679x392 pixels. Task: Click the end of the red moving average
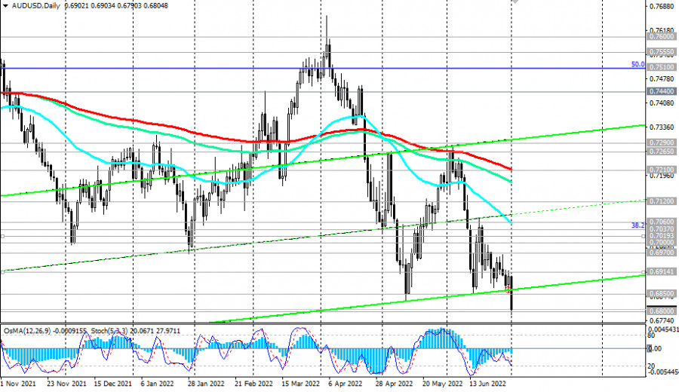coord(512,169)
